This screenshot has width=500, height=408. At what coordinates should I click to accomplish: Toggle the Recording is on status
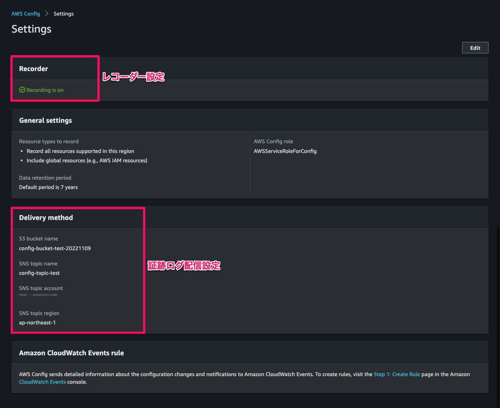coord(45,90)
